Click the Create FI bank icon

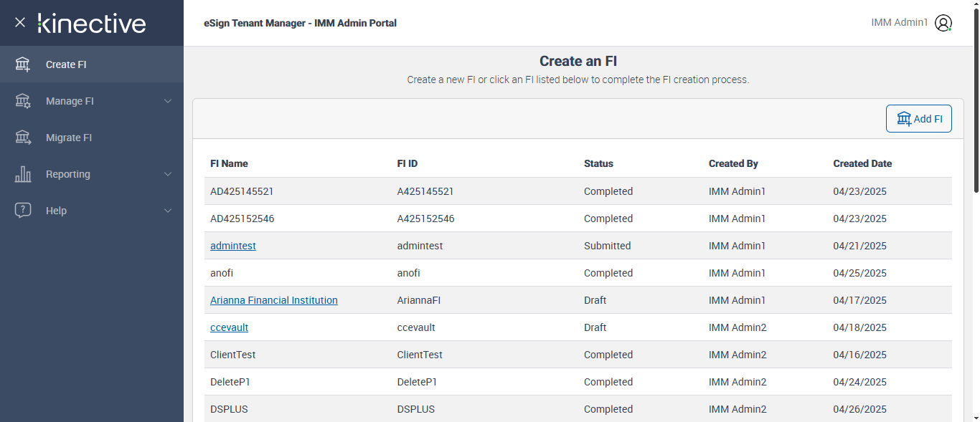23,64
